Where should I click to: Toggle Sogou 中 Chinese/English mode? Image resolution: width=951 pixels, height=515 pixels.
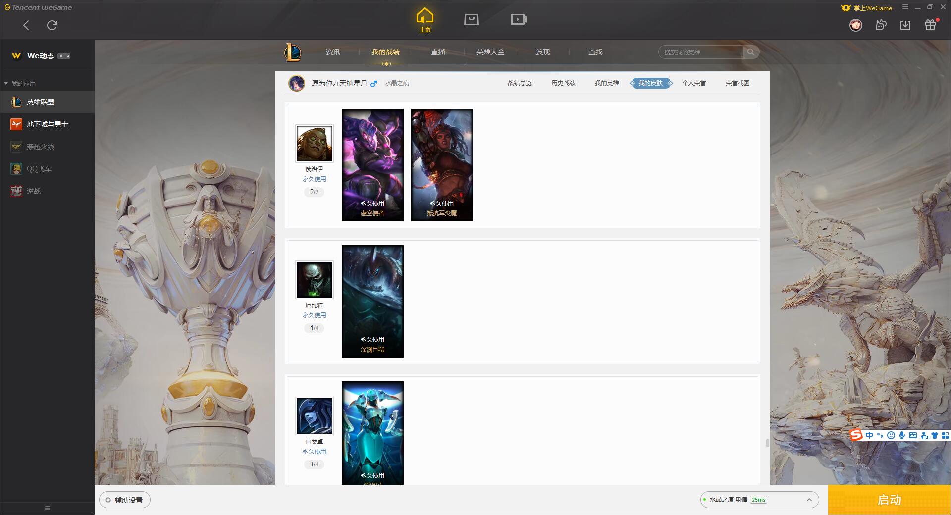(x=869, y=435)
